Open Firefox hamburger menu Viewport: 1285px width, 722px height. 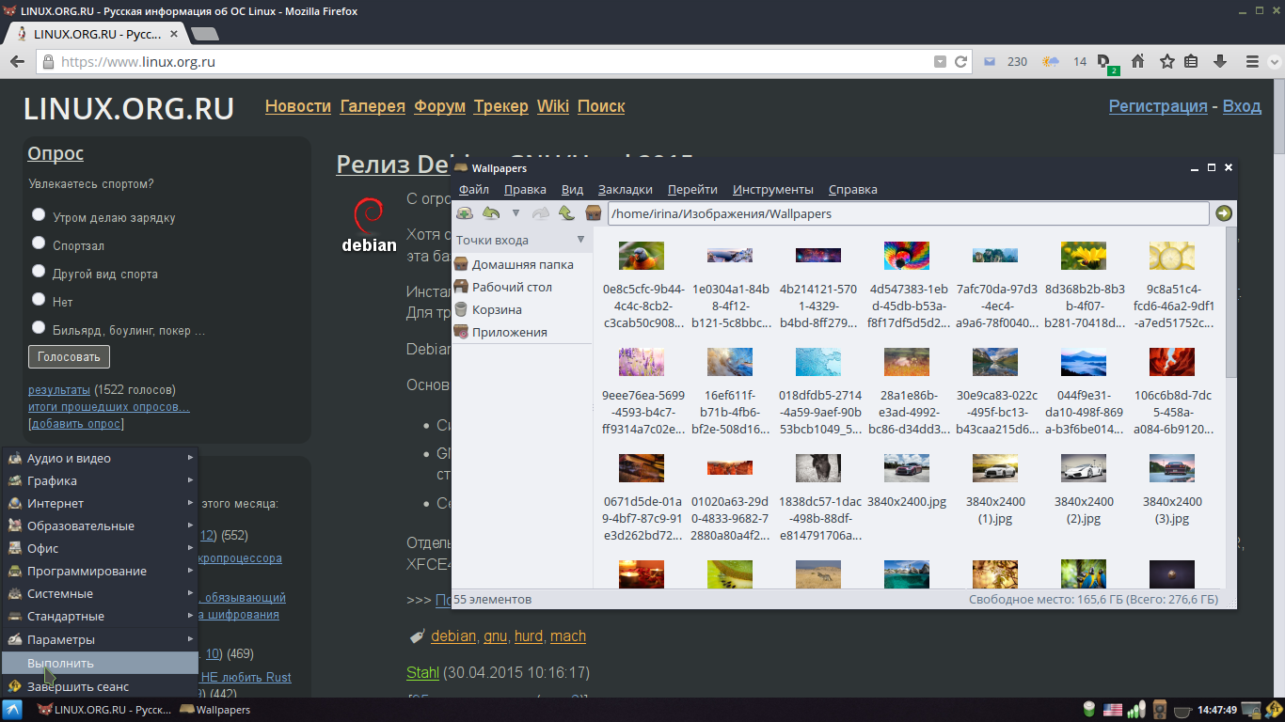(1252, 62)
